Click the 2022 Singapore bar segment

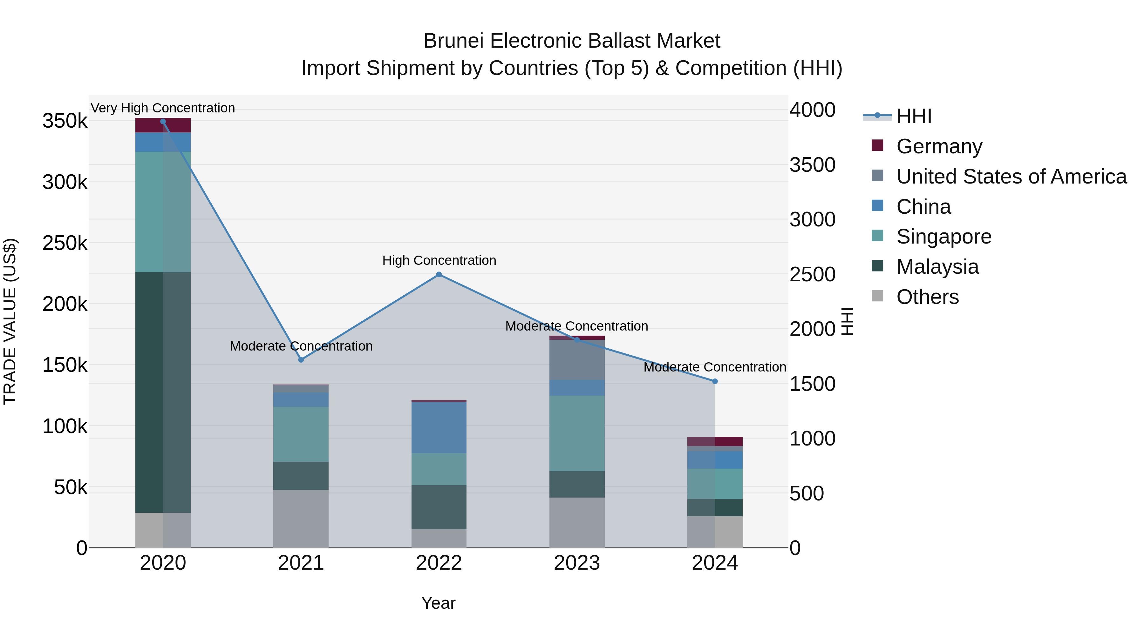pos(439,469)
